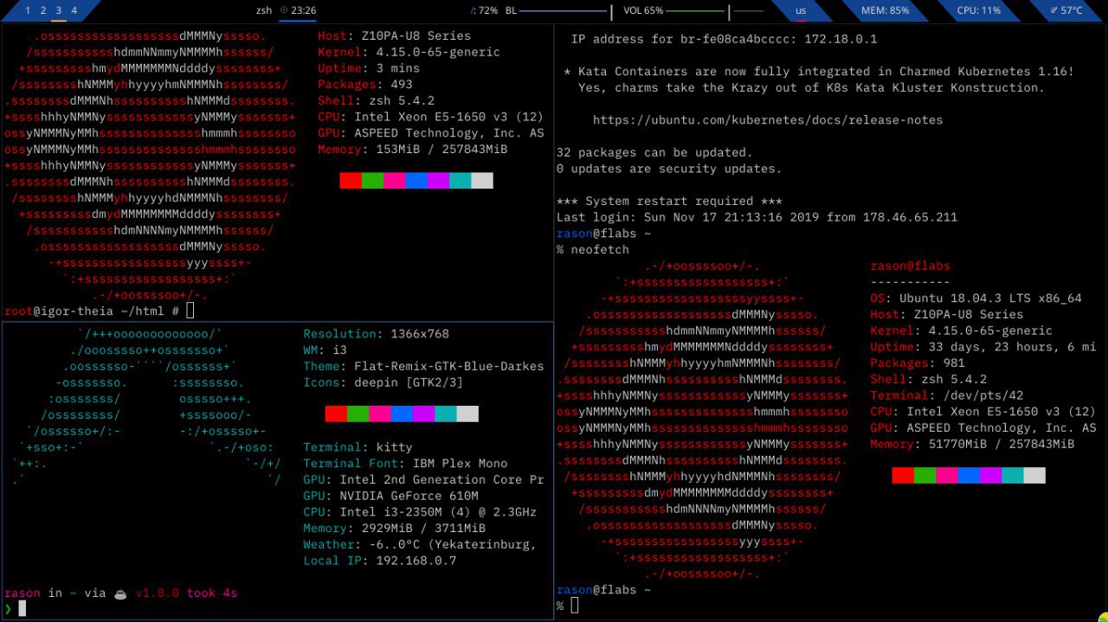
Task: Click 'Icons: deepin [GTK2/3]' line
Action: click(383, 382)
